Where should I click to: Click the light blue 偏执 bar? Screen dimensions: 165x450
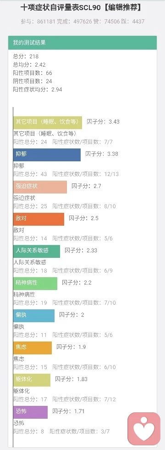pos(34,315)
